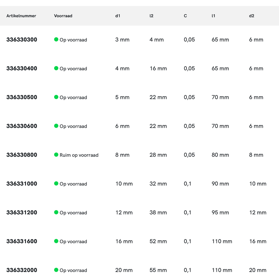Click the Voorraad column header

63,16
